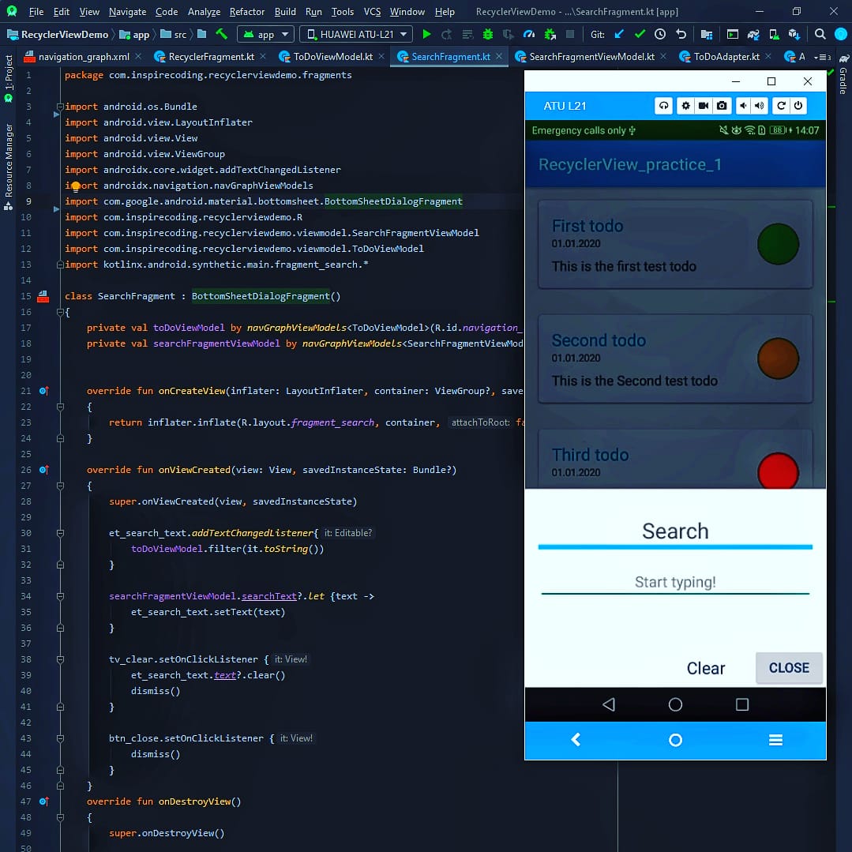The image size is (852, 852).
Task: Close the navigation_graph.xml tab
Action: click(138, 57)
